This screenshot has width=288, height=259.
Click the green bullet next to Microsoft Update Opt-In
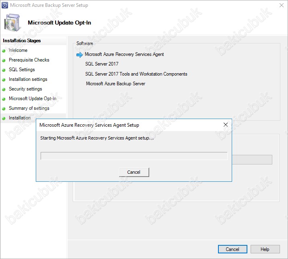coord(4,99)
